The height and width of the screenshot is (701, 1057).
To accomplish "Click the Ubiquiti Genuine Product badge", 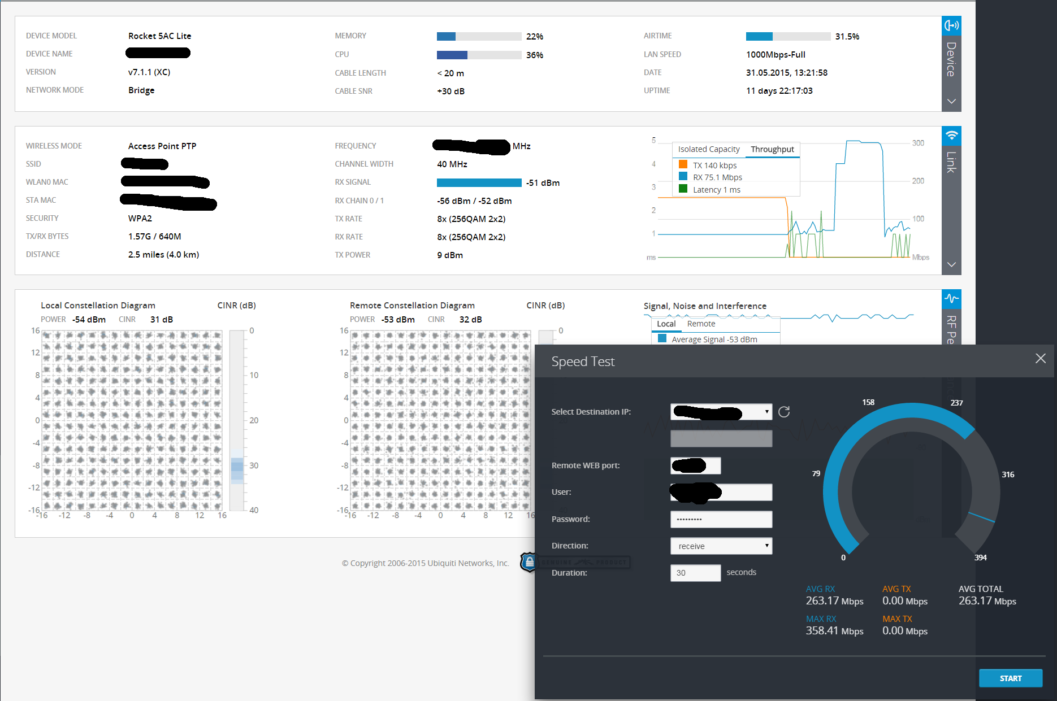I will coord(574,563).
